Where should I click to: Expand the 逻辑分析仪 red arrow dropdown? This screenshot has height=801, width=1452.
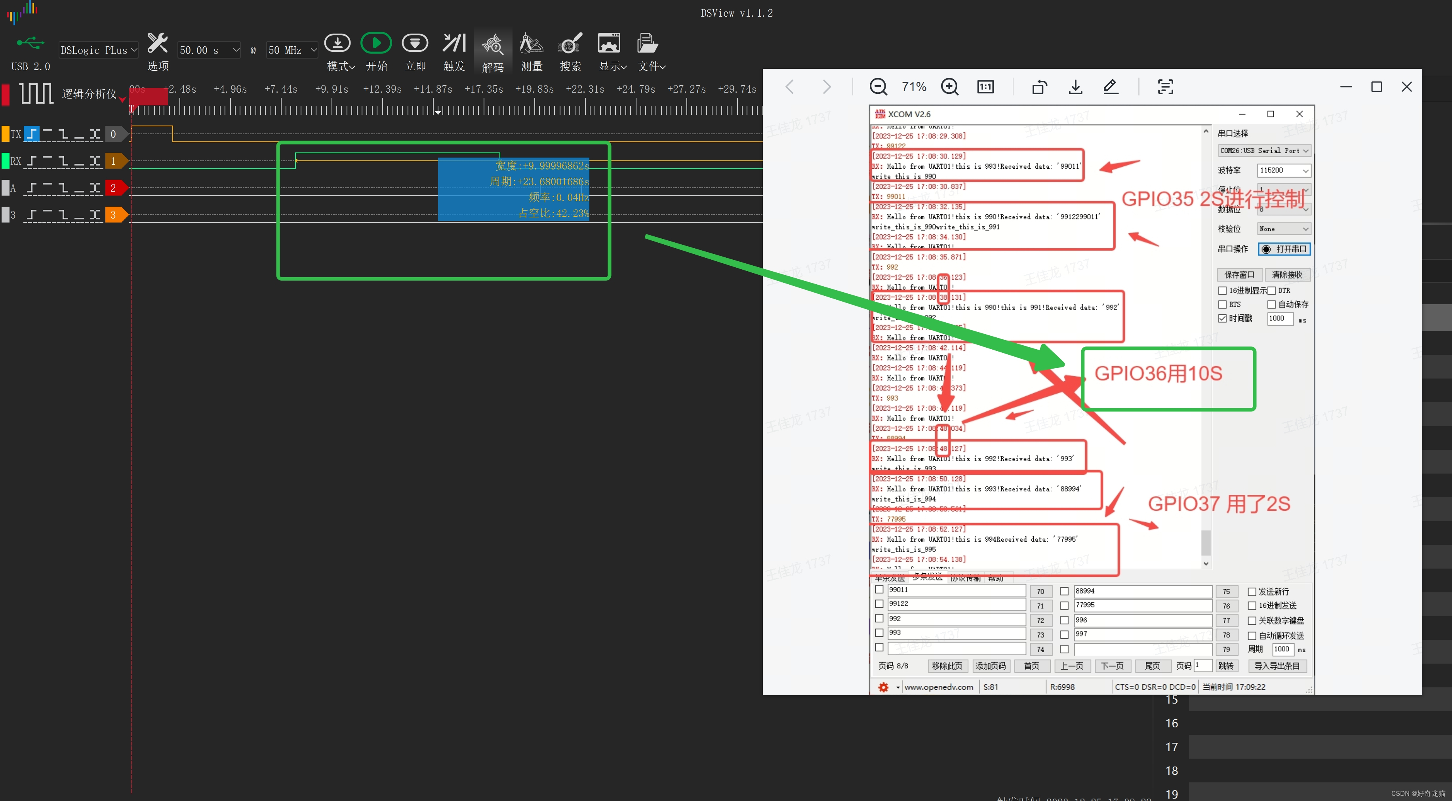[x=122, y=100]
